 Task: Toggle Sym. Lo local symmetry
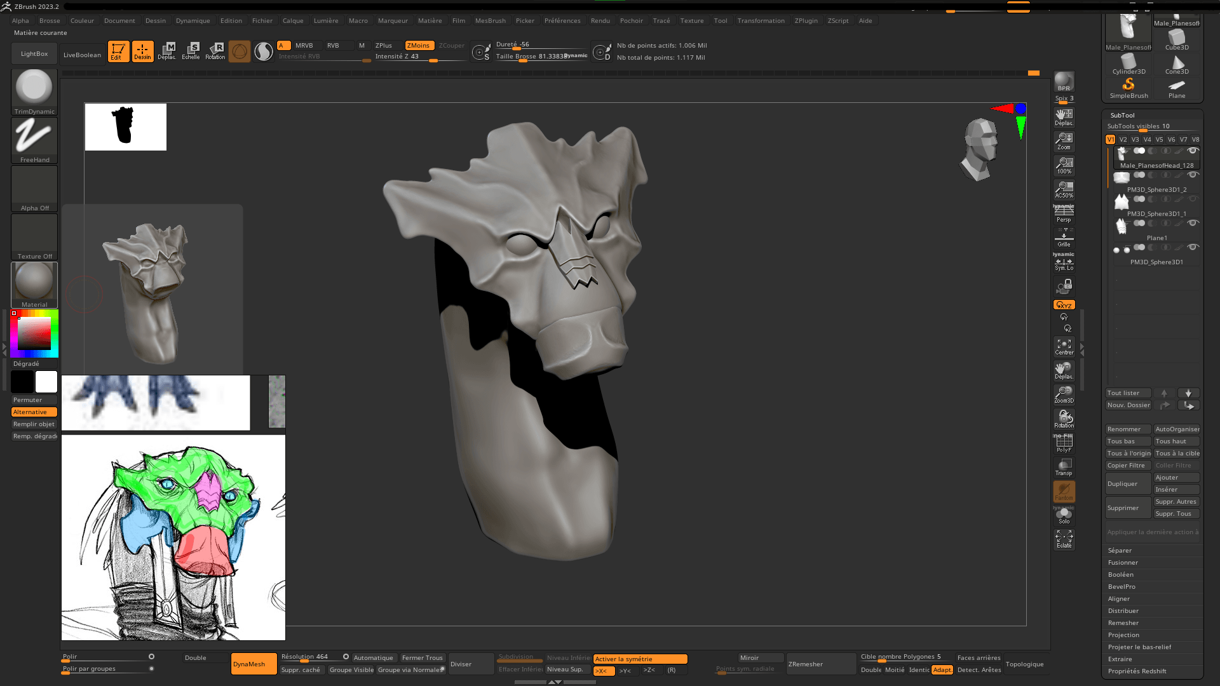tap(1064, 262)
